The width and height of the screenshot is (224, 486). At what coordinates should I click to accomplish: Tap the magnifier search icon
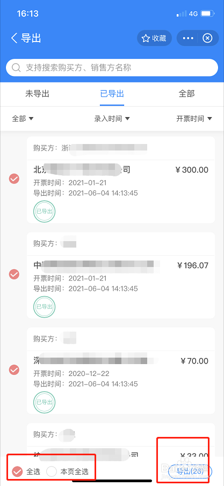tap(16, 67)
